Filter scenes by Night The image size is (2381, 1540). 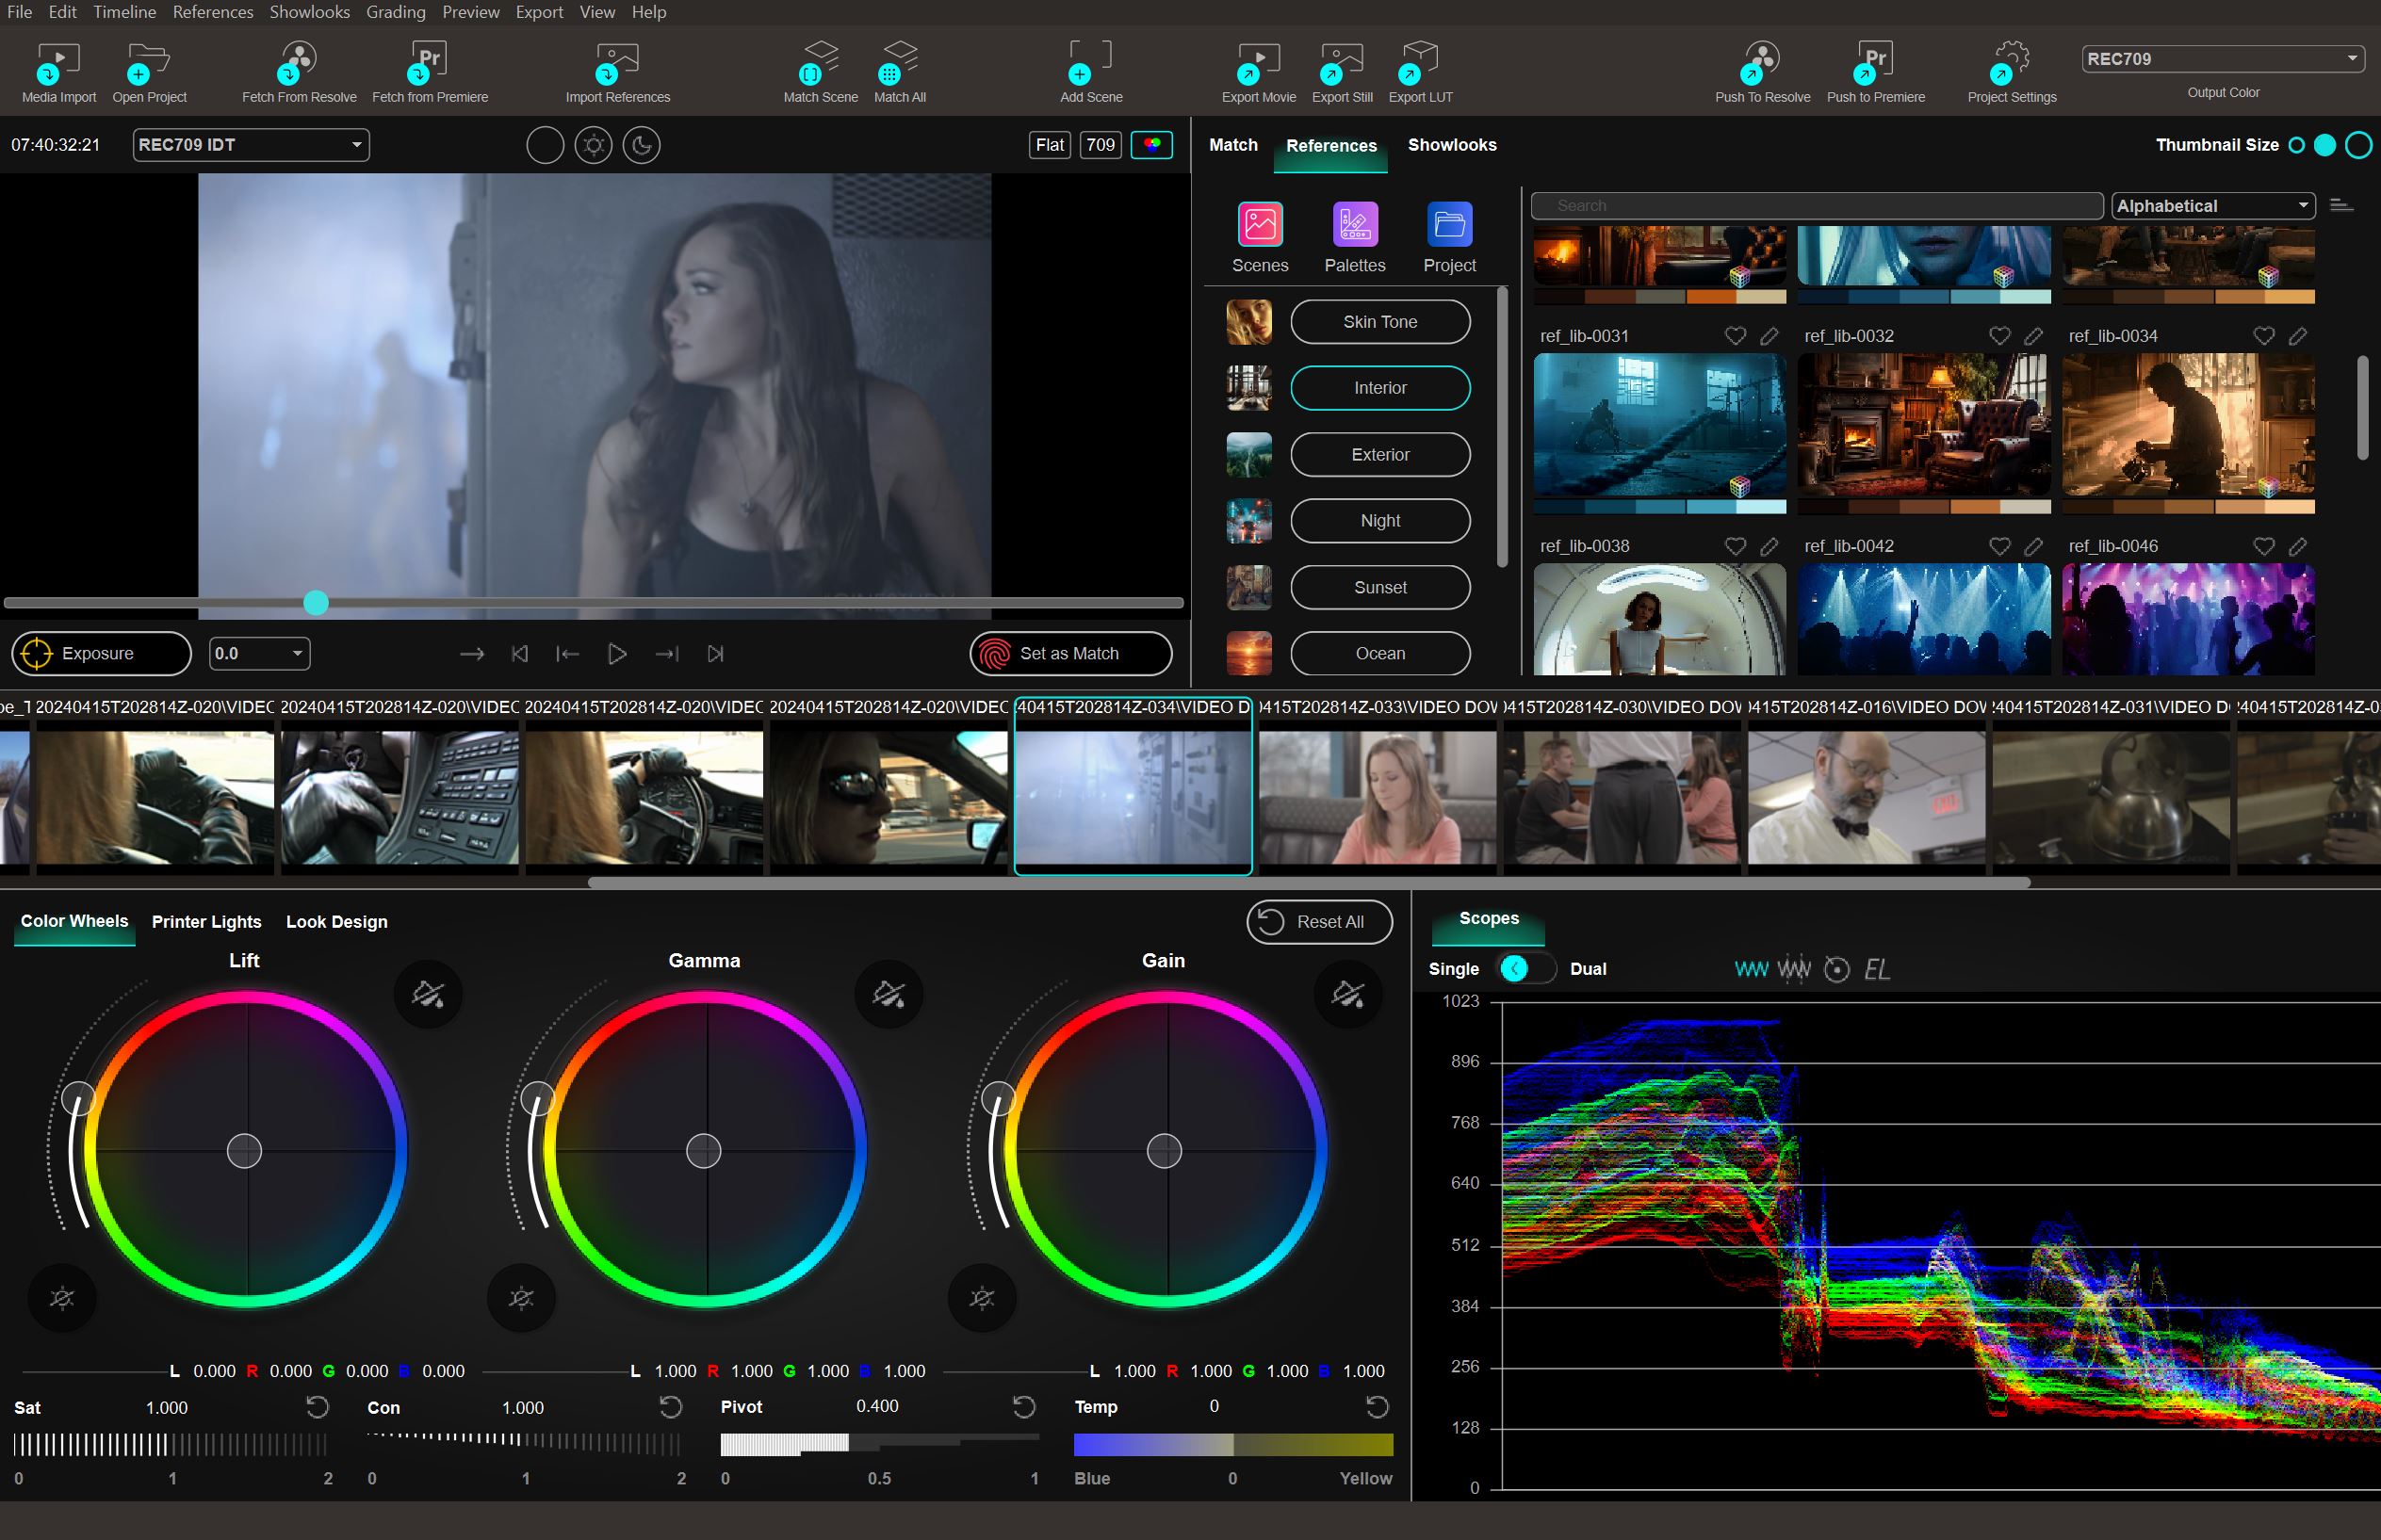tap(1379, 521)
